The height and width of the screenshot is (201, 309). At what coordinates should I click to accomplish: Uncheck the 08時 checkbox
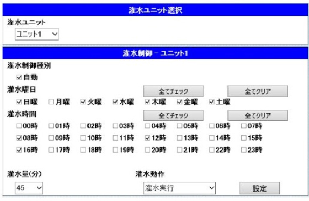coord(19,138)
